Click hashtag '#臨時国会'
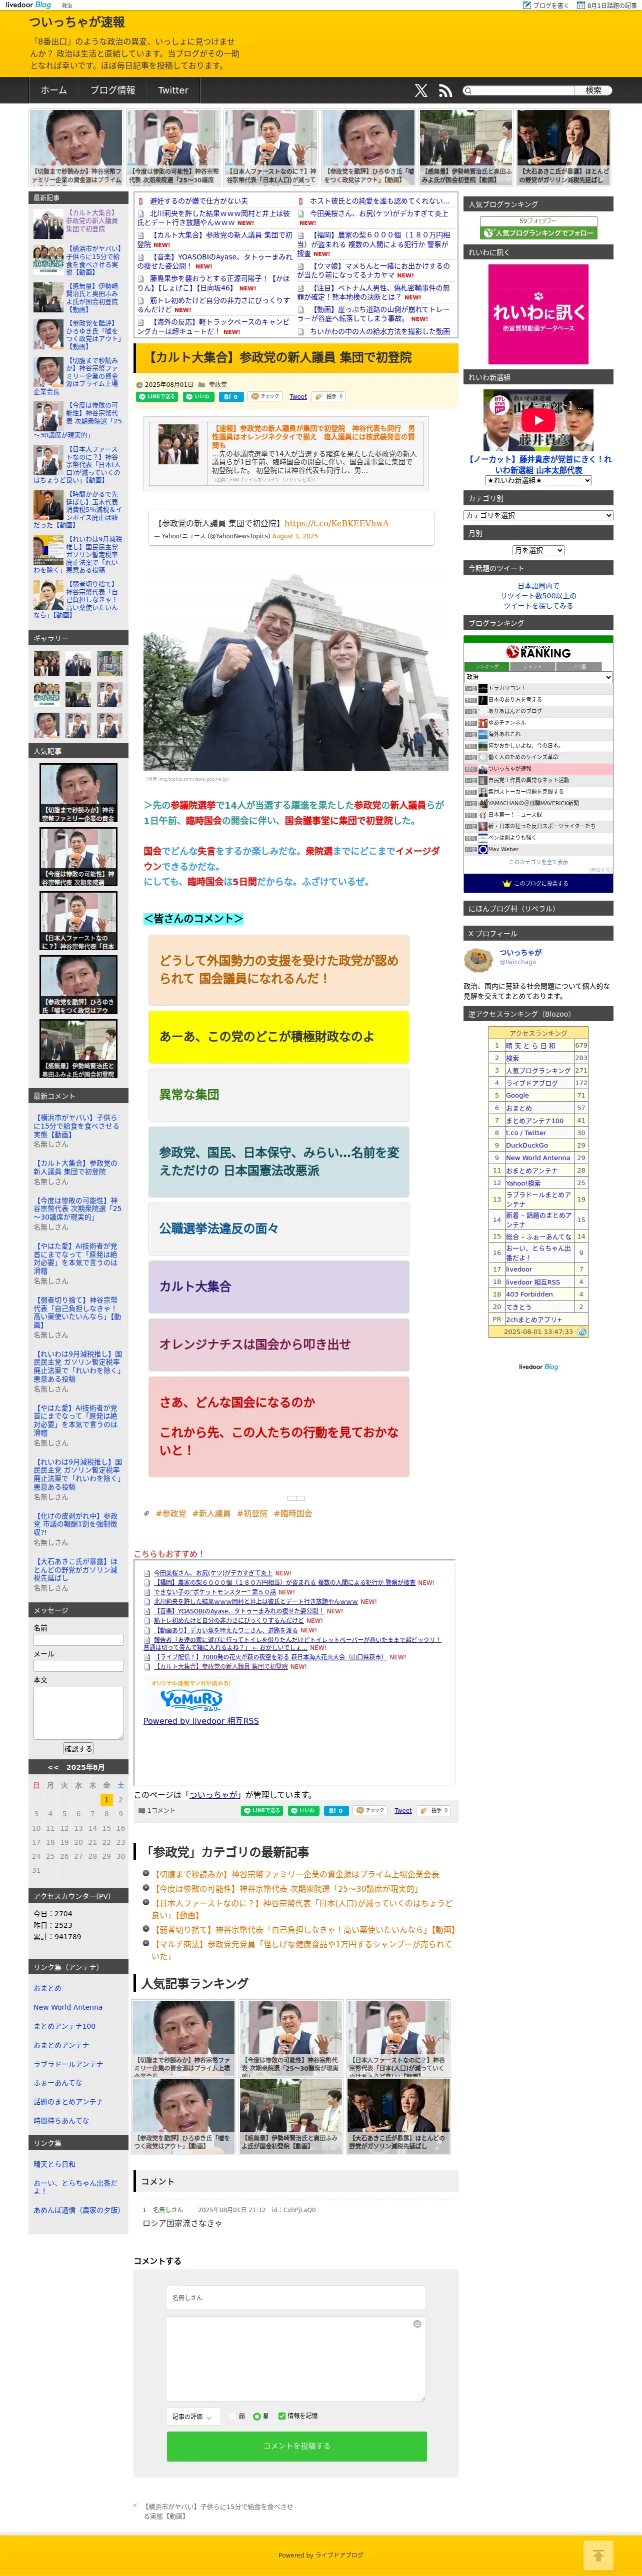 (293, 1514)
